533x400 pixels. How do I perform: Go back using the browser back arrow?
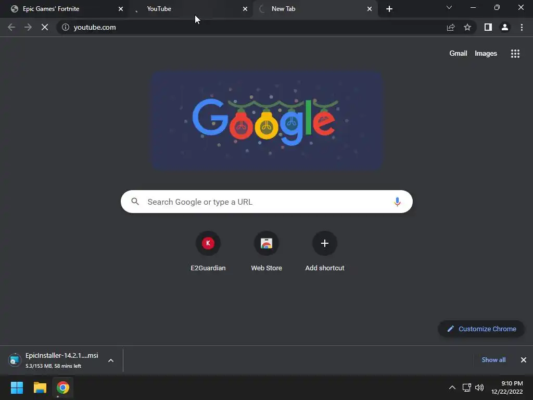click(x=11, y=27)
